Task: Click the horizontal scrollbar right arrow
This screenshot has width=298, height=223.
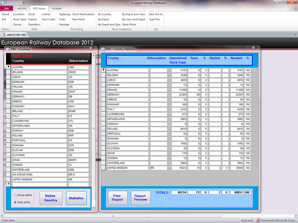Action: point(296,216)
